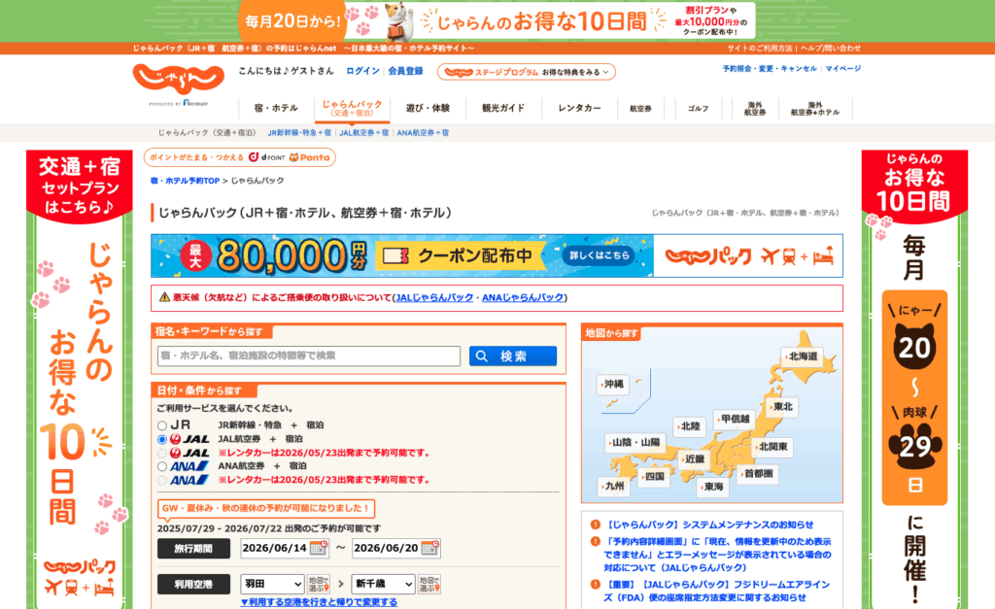Open the JAL航空券+宿 sub-navigation link
995x609 pixels.
click(x=363, y=133)
